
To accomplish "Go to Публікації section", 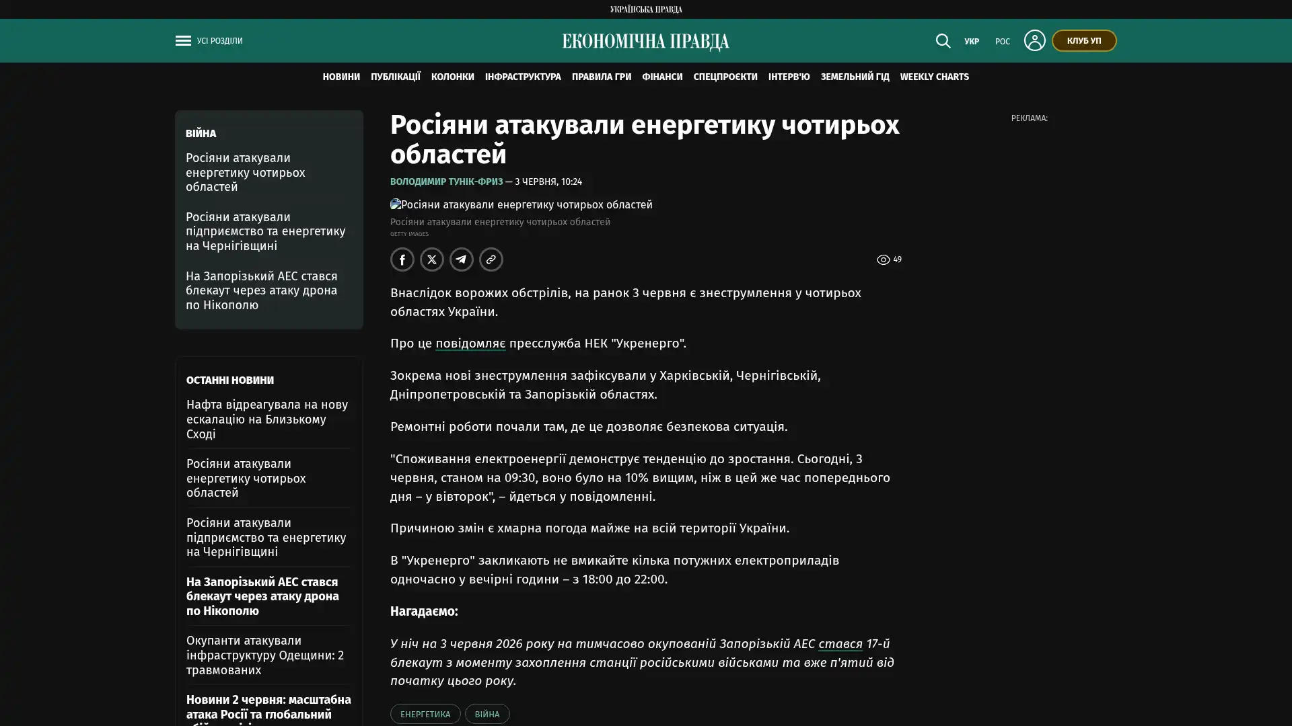I will coord(396,77).
